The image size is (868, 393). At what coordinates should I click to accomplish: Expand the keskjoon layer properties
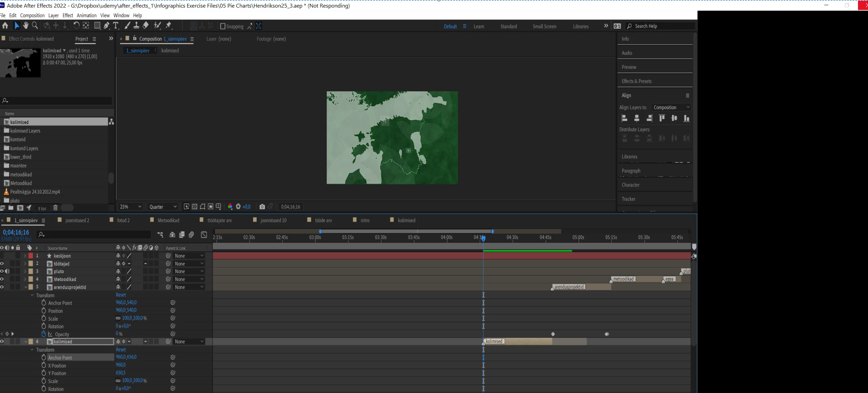[25, 256]
